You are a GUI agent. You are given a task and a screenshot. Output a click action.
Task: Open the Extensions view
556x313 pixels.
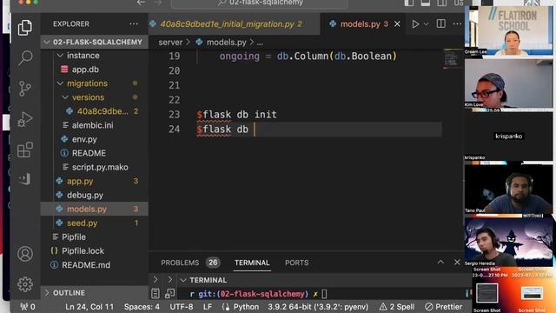point(25,150)
